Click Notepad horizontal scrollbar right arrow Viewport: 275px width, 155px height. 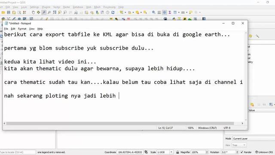tap(242, 124)
